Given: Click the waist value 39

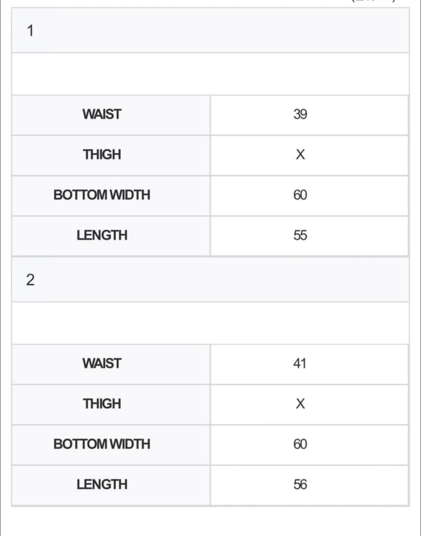Looking at the screenshot, I should click(300, 114).
